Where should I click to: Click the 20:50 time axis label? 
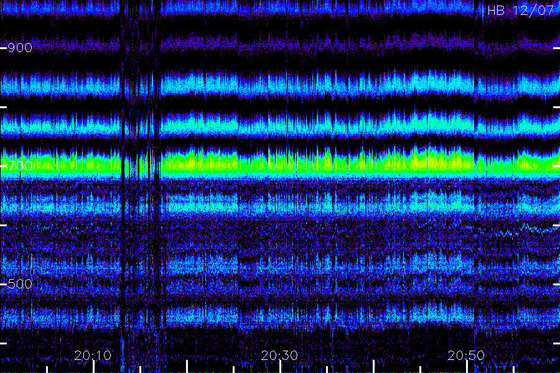[466, 356]
